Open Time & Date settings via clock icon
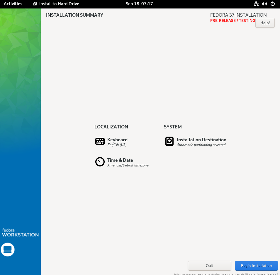 (x=100, y=162)
